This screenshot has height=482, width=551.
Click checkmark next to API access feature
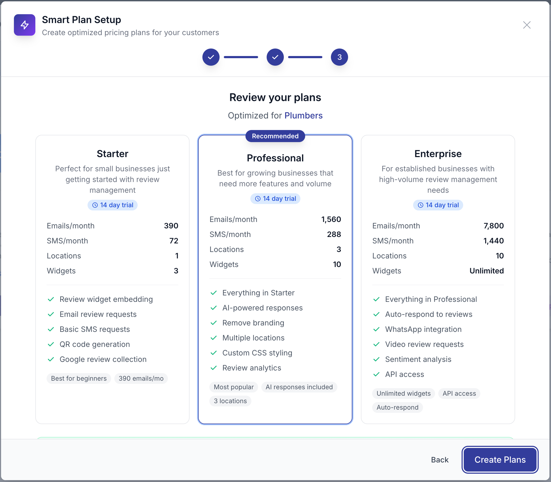(x=376, y=375)
